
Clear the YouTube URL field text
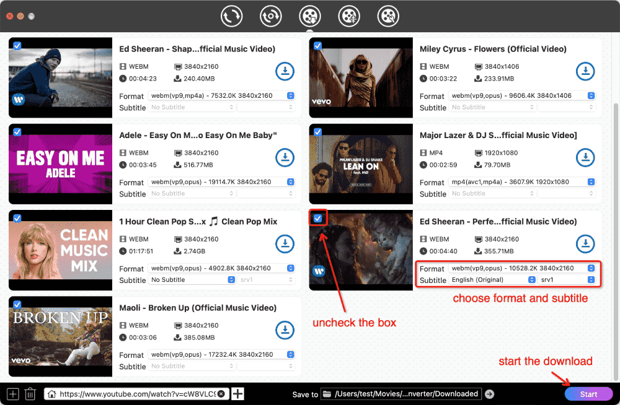pos(222,394)
